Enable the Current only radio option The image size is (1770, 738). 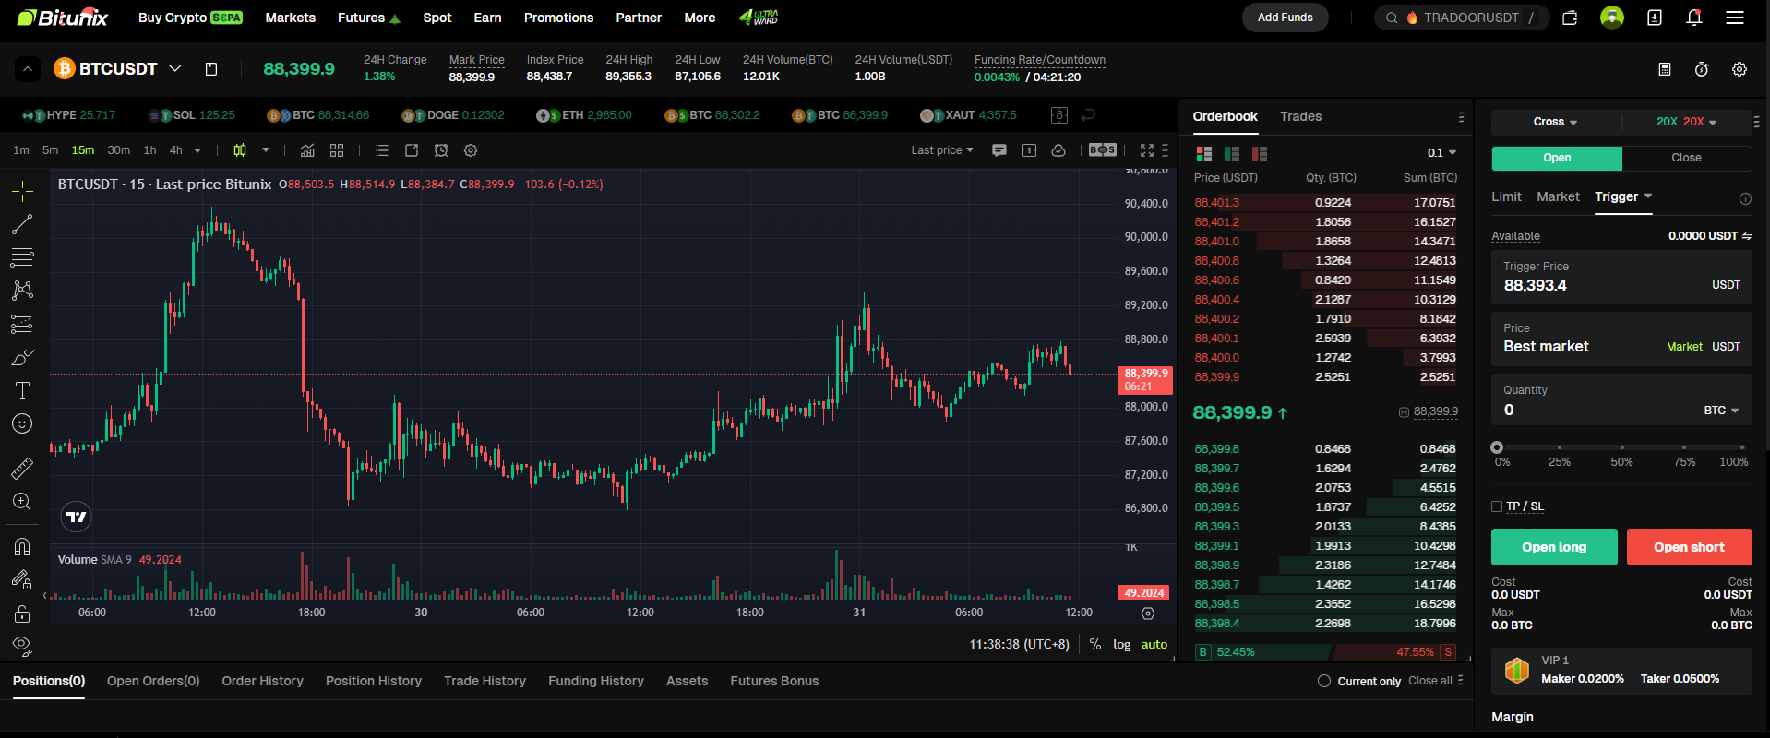[x=1324, y=681]
